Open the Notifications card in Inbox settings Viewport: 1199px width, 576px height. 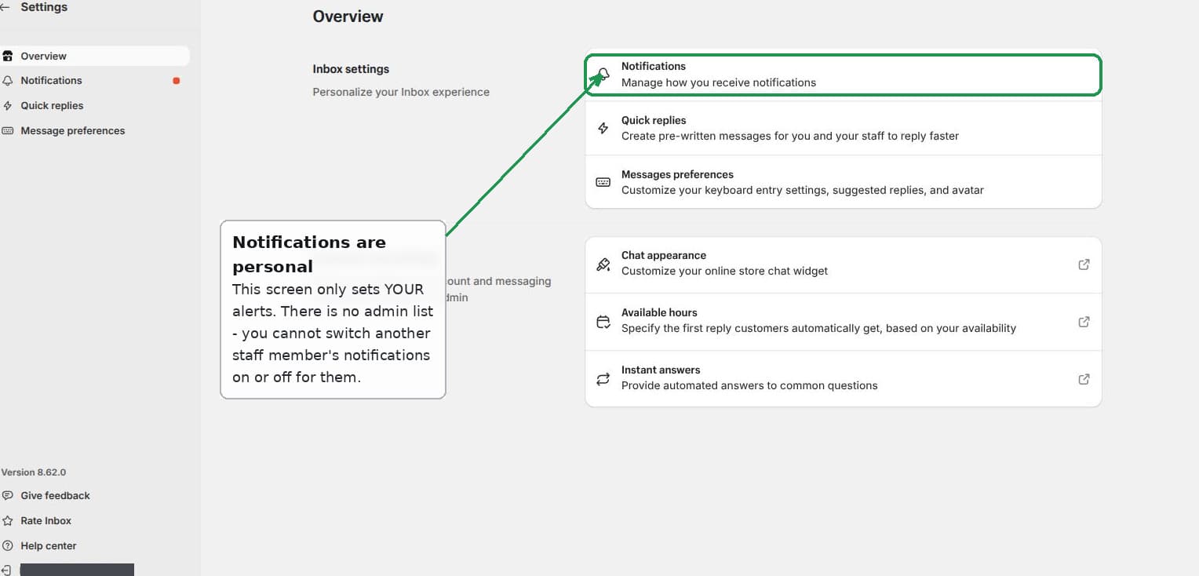click(844, 75)
